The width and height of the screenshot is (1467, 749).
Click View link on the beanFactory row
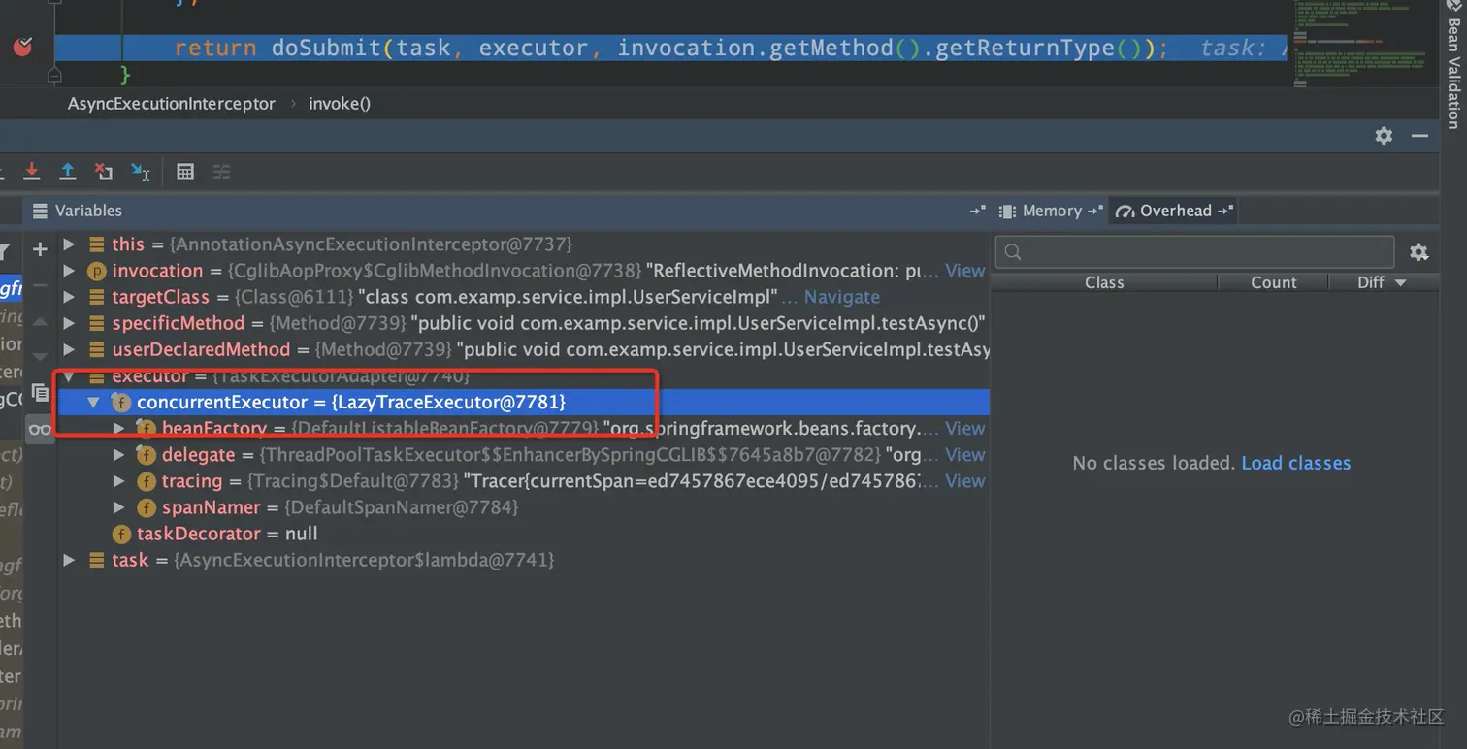click(964, 429)
